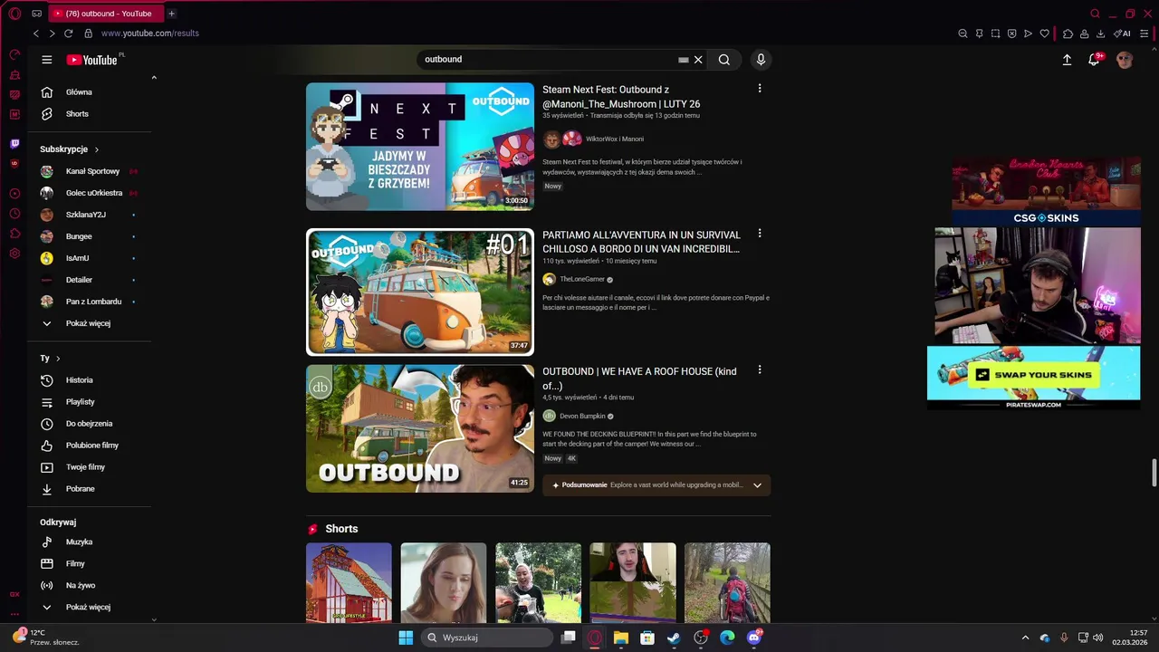Image resolution: width=1159 pixels, height=652 pixels.
Task: Expand Odkrywaj list with Pokaż więcej
Action: point(88,607)
